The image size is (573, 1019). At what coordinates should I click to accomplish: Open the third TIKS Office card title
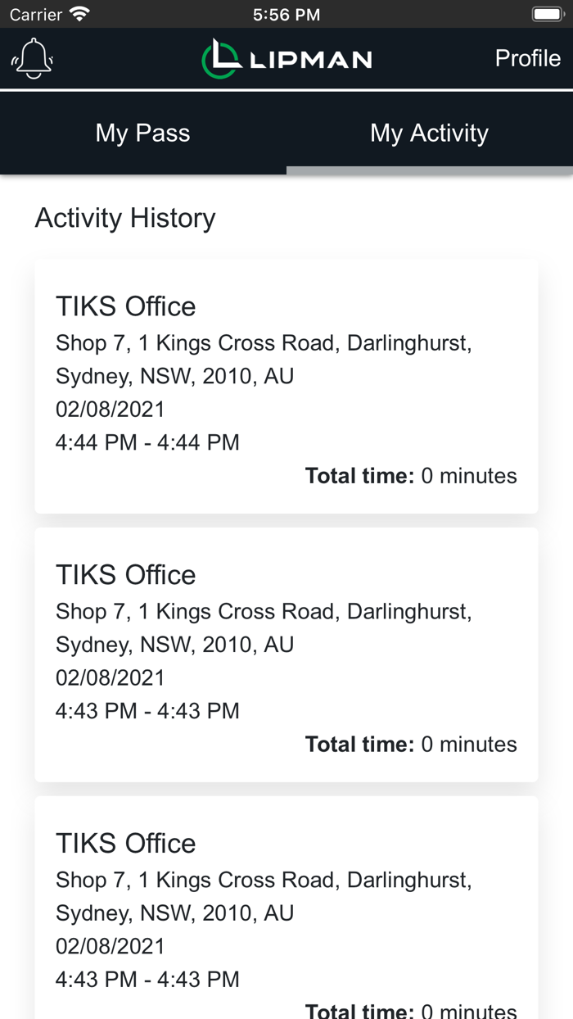(x=126, y=844)
